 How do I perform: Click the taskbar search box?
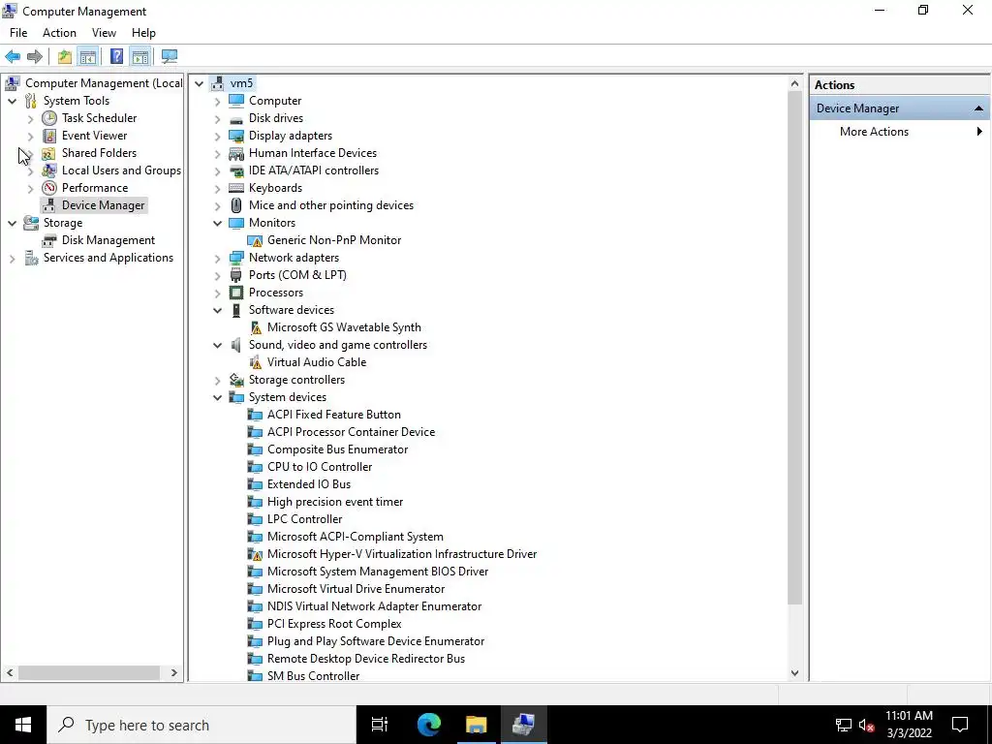[x=201, y=725]
